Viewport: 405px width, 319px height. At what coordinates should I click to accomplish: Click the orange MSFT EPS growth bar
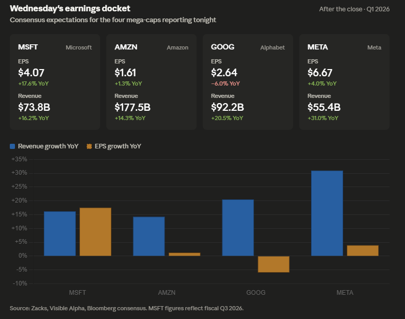(95, 232)
